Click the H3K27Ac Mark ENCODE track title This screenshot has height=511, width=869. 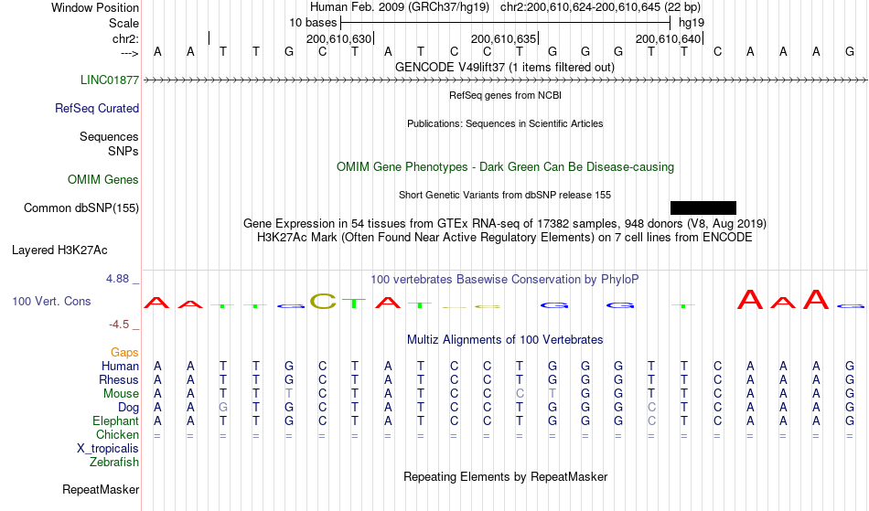coord(505,238)
